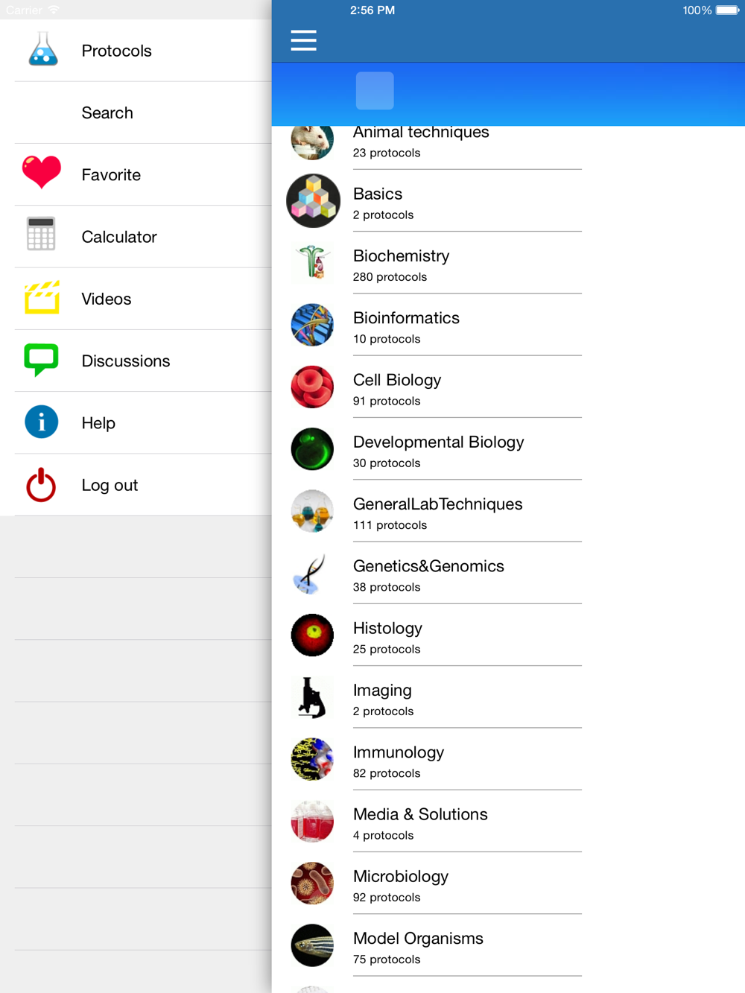Select the GeneralLabTechniques list row
The width and height of the screenshot is (745, 993).
coord(434,511)
